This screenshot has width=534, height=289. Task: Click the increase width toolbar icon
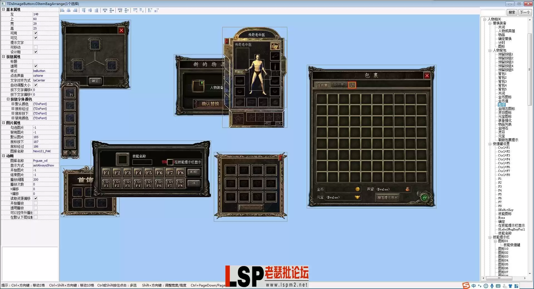click(135, 10)
